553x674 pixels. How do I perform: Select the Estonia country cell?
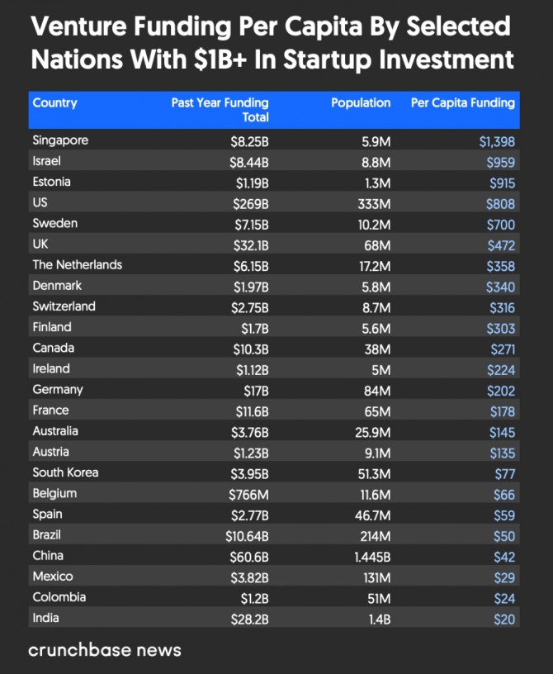click(x=52, y=182)
